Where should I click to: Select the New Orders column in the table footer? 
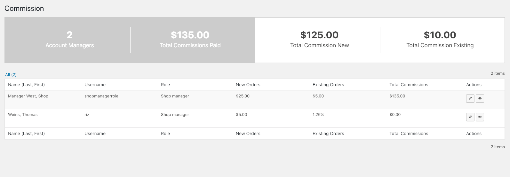pyautogui.click(x=248, y=134)
